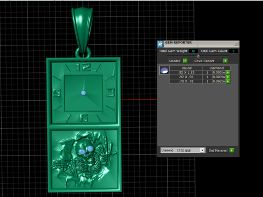Select the .78 X .78 gem size cell
Viewport: 263px width, 197px height.
(x=186, y=82)
